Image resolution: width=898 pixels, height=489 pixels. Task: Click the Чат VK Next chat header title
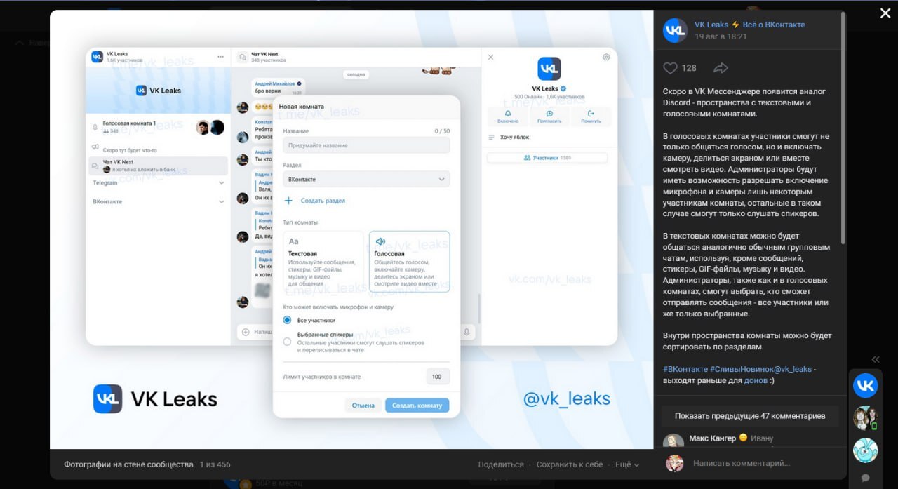coord(264,54)
